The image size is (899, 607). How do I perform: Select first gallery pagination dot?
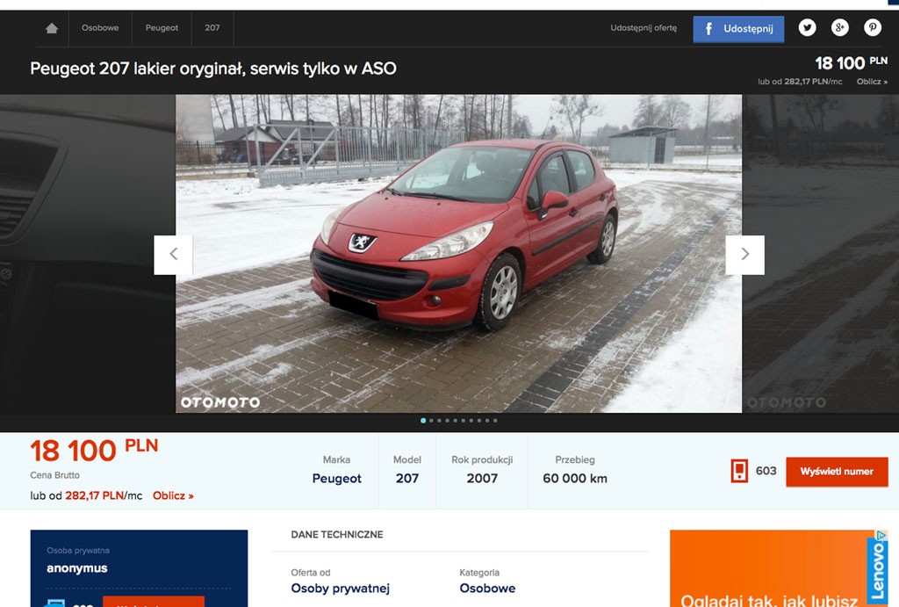tap(423, 421)
